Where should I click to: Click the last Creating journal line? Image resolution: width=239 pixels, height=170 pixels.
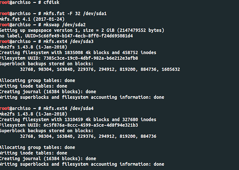pos(48,158)
